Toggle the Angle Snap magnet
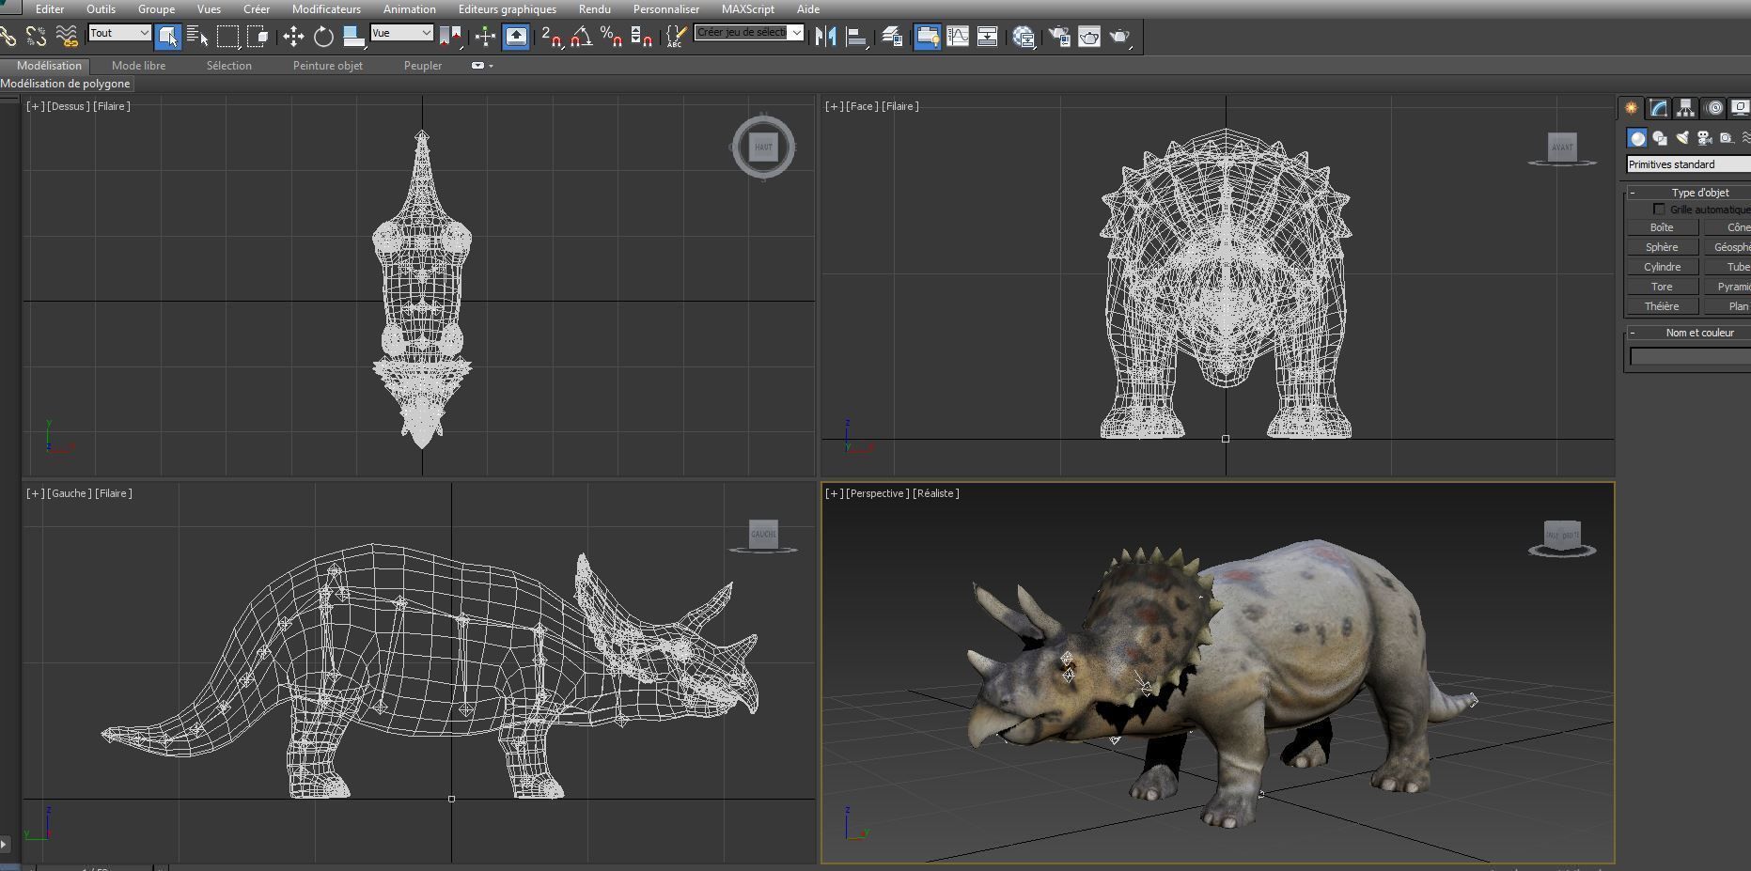Image resolution: width=1751 pixels, height=871 pixels. pos(582,37)
